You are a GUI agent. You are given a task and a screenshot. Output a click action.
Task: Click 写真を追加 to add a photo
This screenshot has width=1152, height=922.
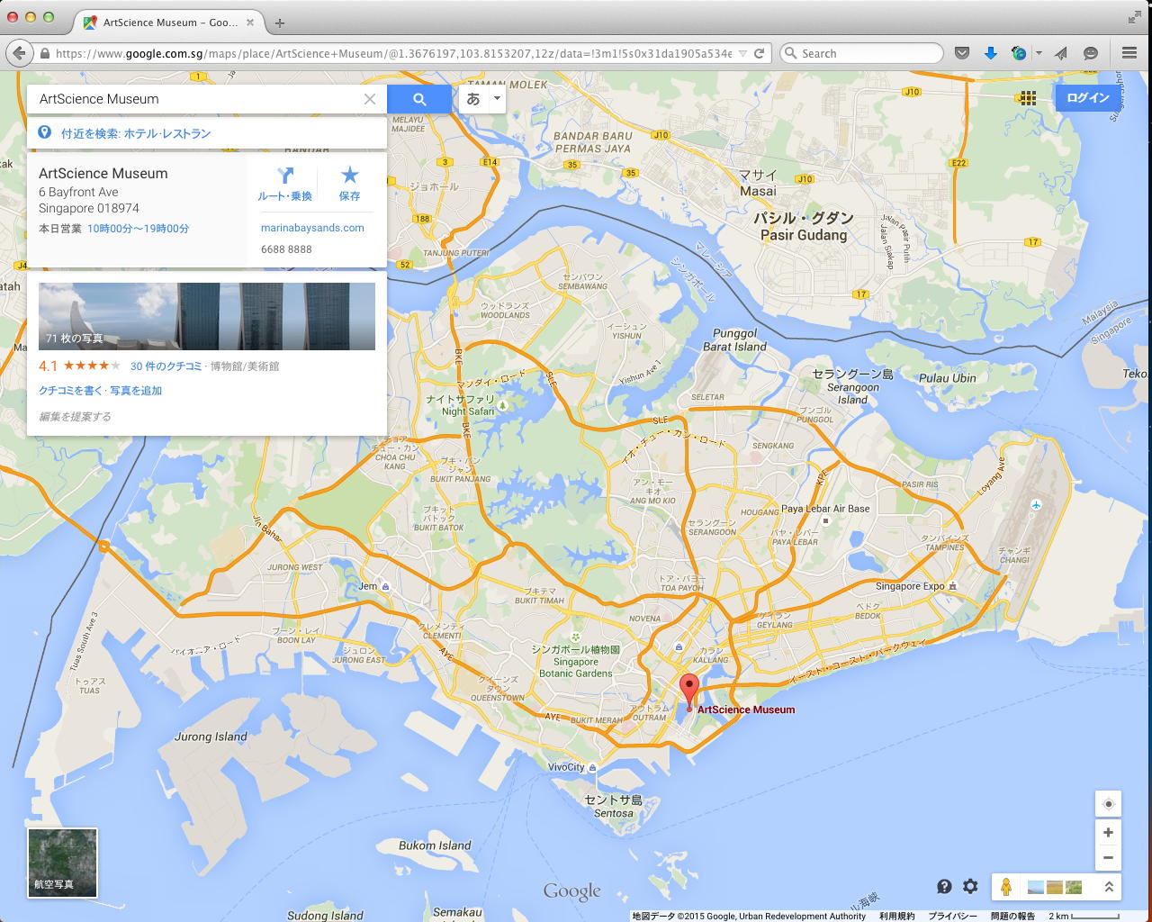pyautogui.click(x=136, y=391)
